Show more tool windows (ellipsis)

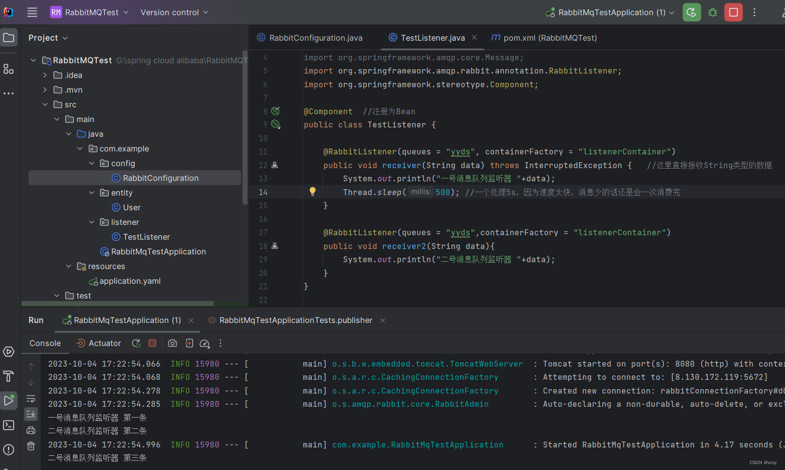click(9, 93)
